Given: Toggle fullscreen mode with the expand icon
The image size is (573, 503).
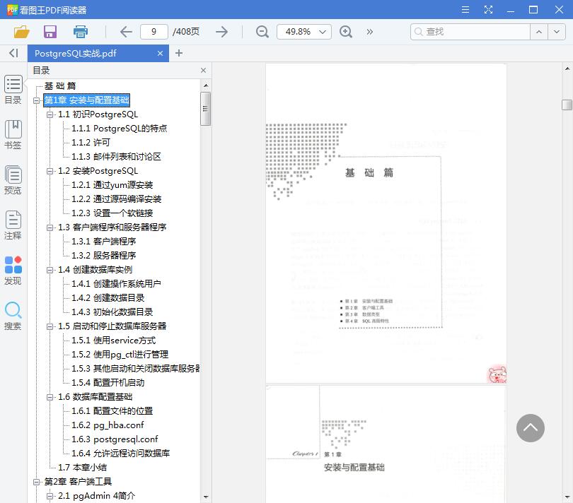Looking at the screenshot, I should pyautogui.click(x=488, y=9).
